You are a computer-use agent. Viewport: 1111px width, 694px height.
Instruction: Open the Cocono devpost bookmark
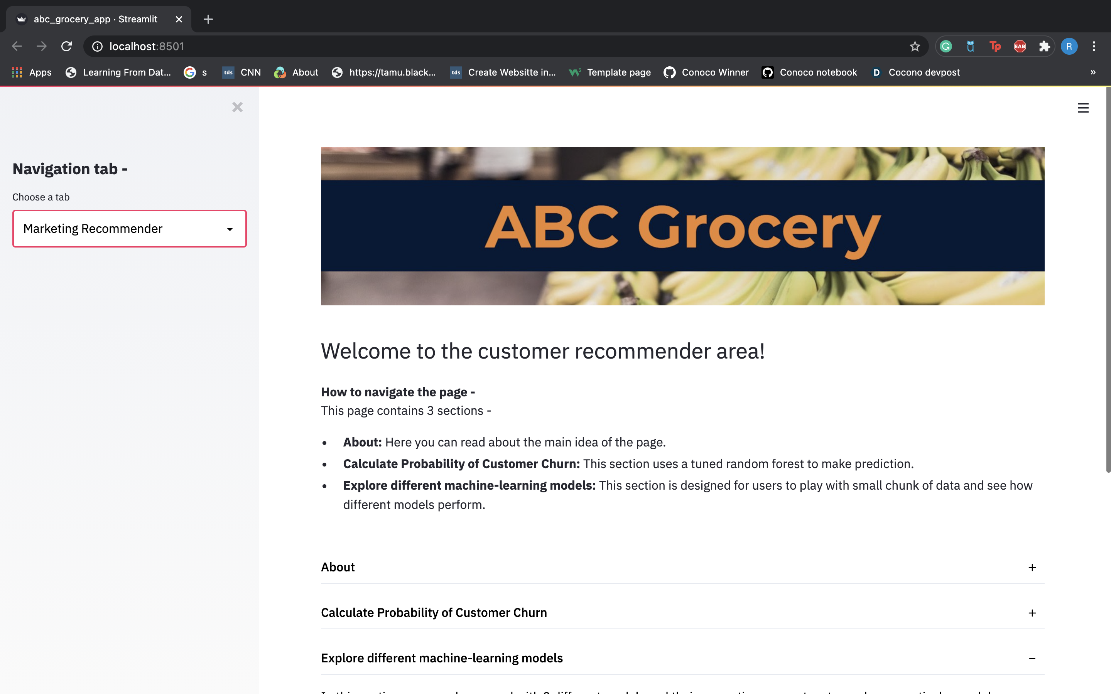pos(915,72)
